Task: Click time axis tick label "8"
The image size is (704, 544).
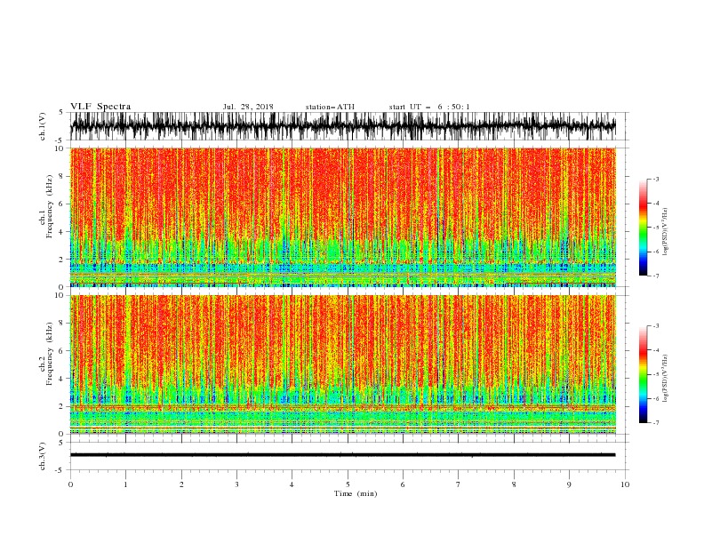Action: tap(514, 484)
